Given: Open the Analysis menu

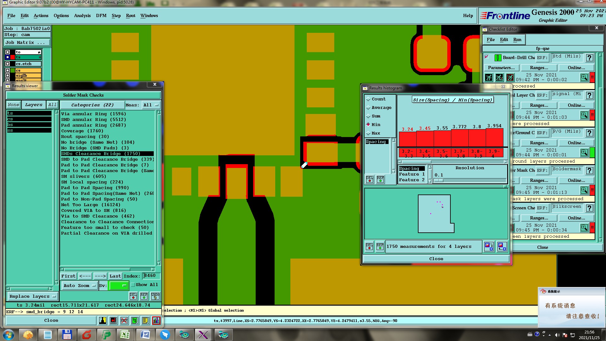Looking at the screenshot, I should click(82, 15).
